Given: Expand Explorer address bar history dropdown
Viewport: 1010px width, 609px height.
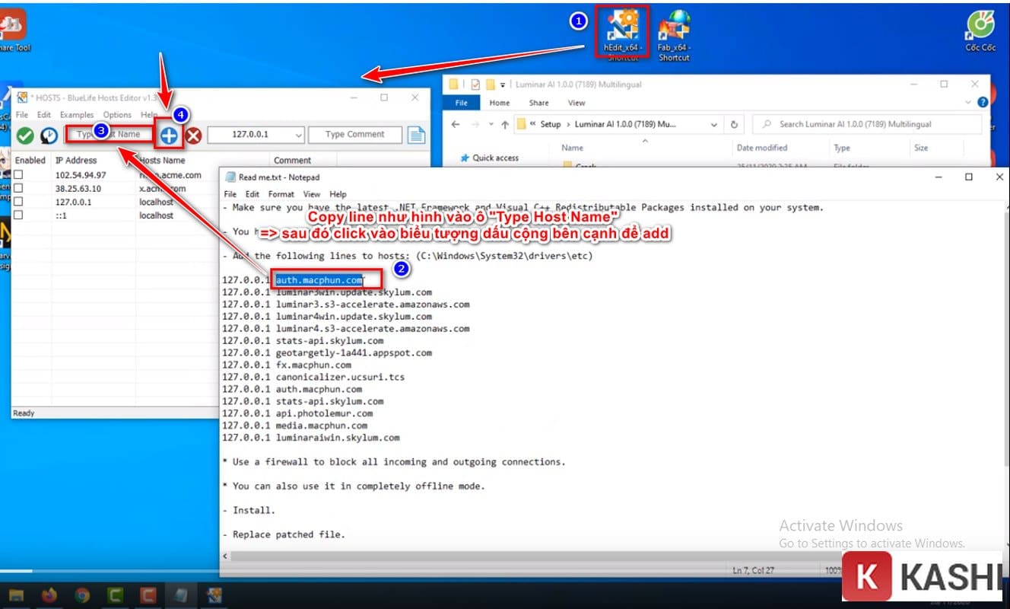Looking at the screenshot, I should pyautogui.click(x=713, y=124).
